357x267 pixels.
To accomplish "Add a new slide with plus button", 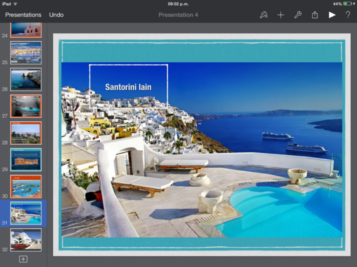I will click(23, 259).
